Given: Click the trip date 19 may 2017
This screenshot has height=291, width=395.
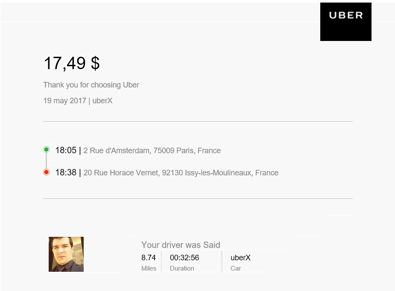Looking at the screenshot, I should pos(65,101).
